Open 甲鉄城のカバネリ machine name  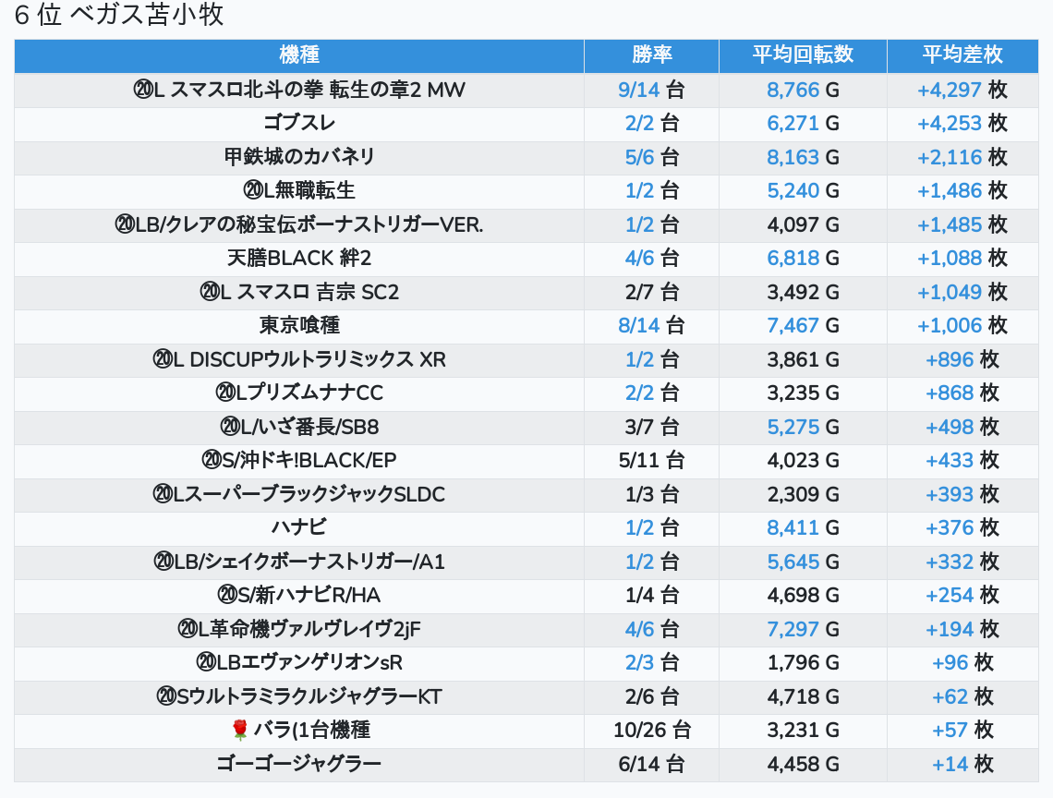pyautogui.click(x=299, y=157)
